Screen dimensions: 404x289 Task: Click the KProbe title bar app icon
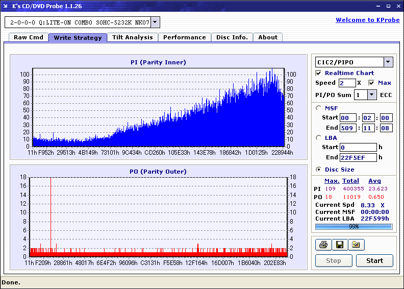(x=6, y=6)
